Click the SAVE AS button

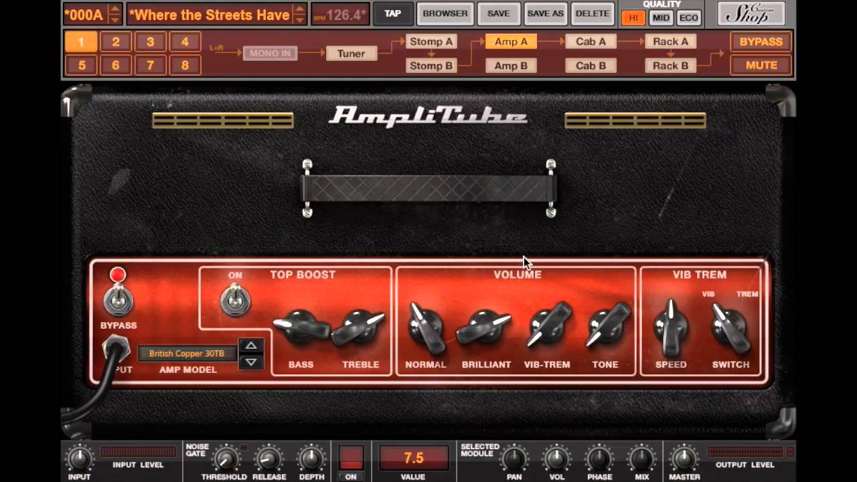click(x=546, y=13)
